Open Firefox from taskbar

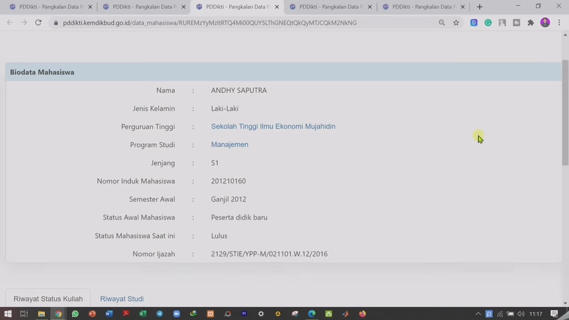362,314
